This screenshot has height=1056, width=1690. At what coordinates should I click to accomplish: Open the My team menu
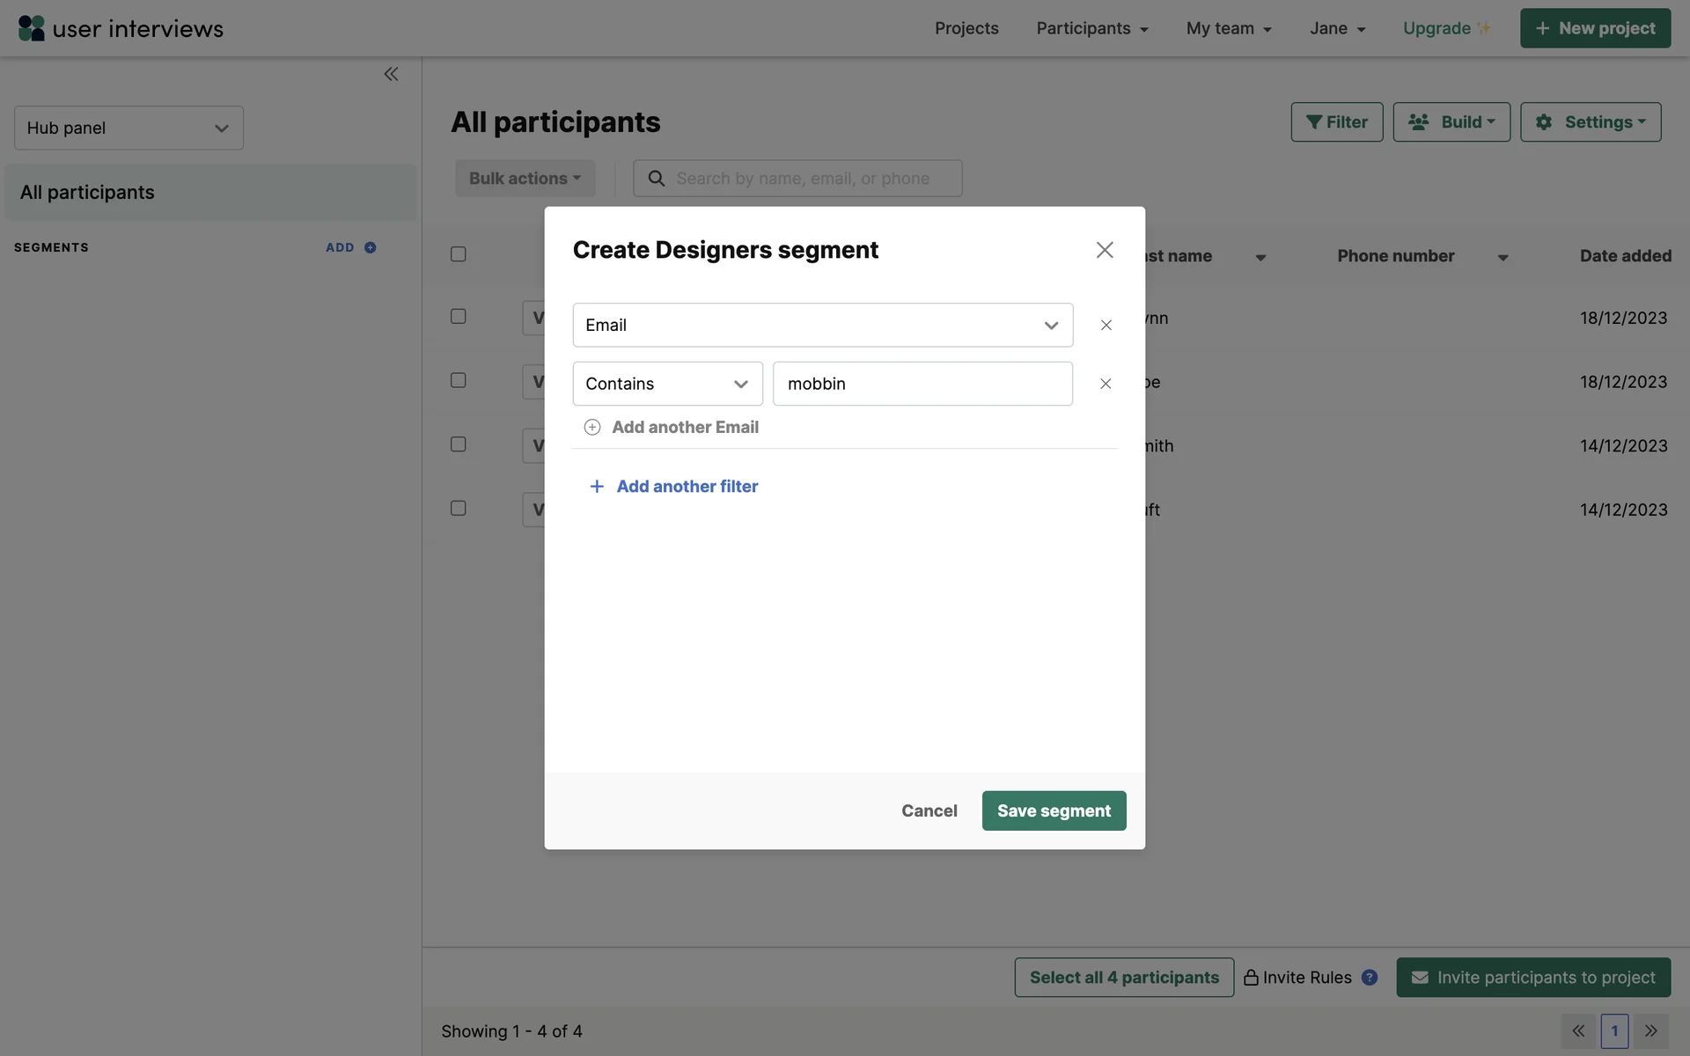pyautogui.click(x=1229, y=28)
